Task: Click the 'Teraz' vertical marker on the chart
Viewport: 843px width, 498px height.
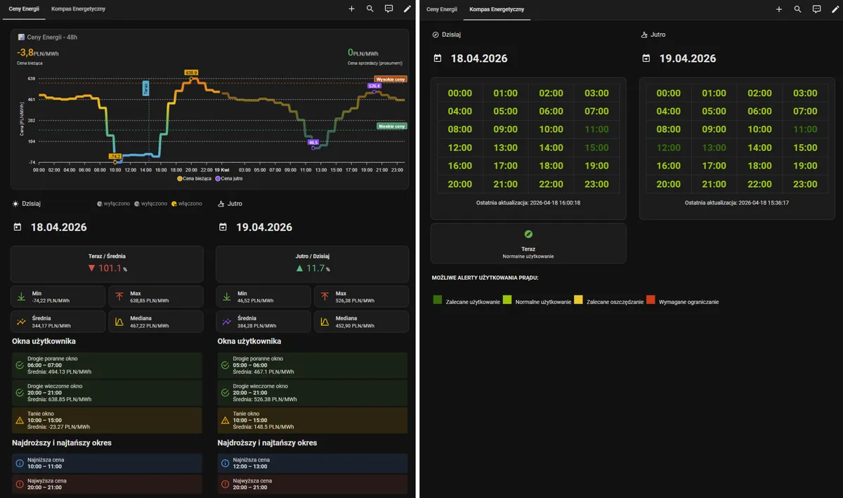Action: click(x=146, y=88)
